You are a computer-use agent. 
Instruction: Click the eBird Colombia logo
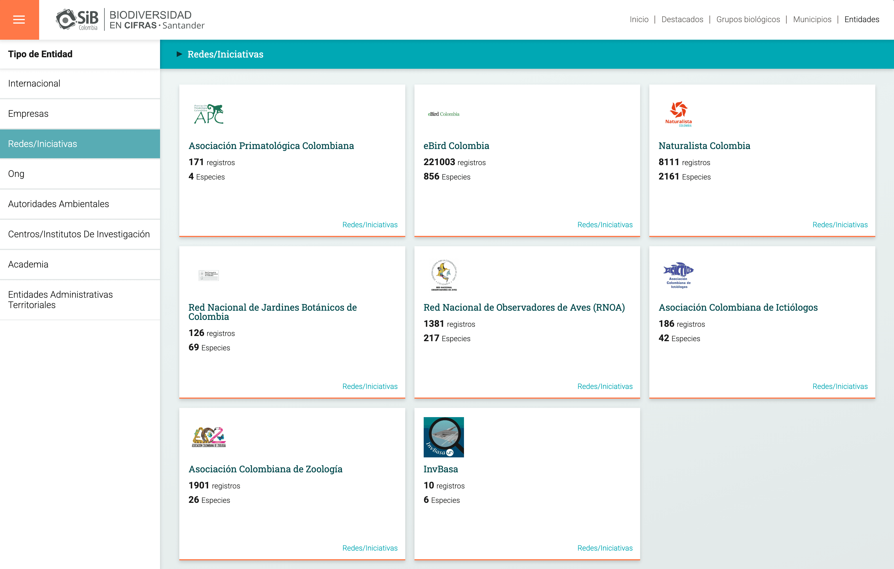coord(444,114)
